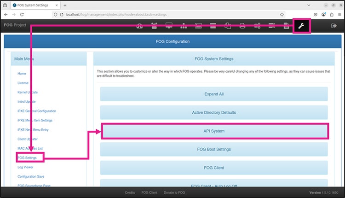This screenshot has width=345, height=198.
Task: Open License in the Main Menu
Action: tap(23, 83)
